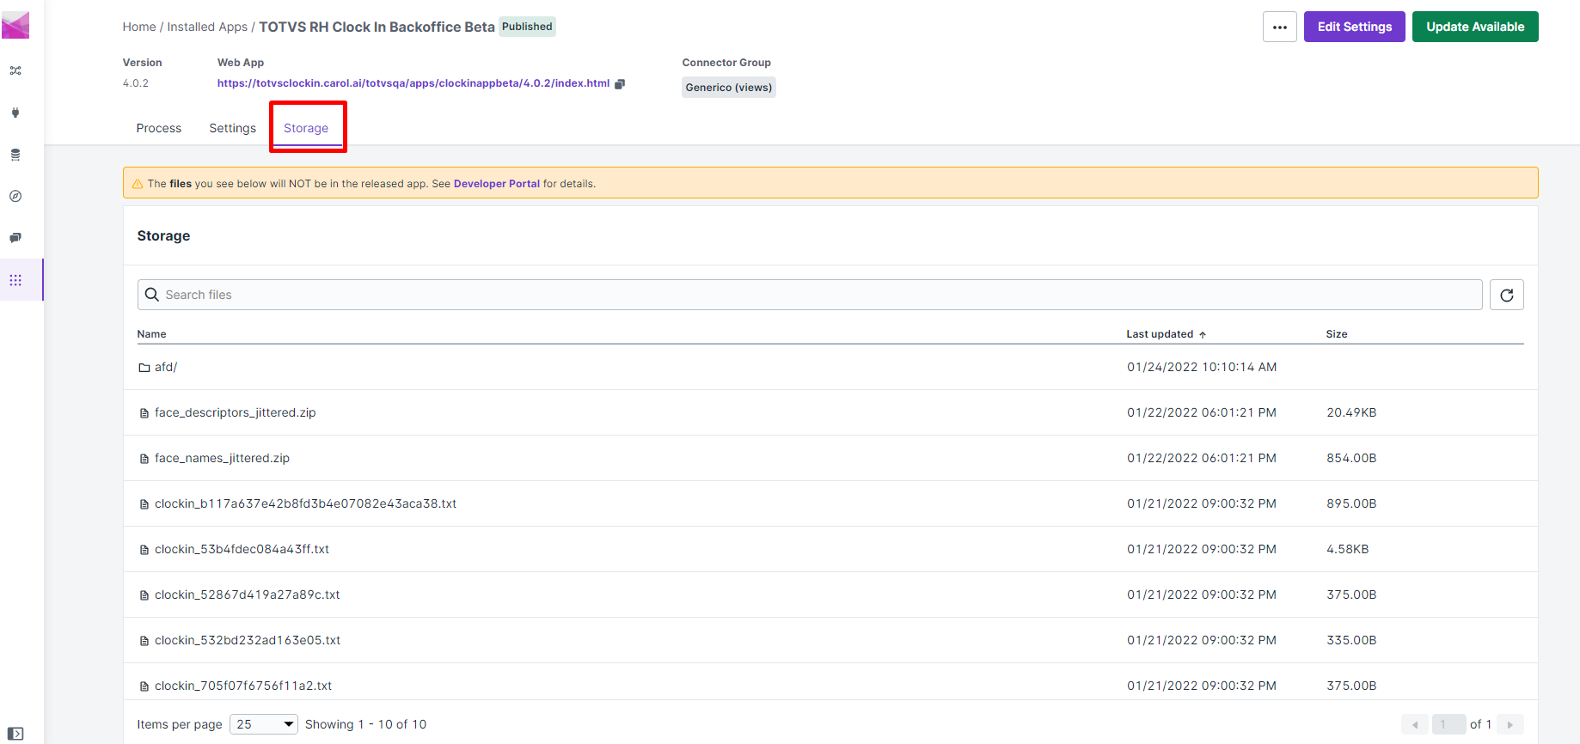Screen dimensions: 1580x744
Task: Open the apps grid icon in the sidebar
Action: tap(15, 280)
